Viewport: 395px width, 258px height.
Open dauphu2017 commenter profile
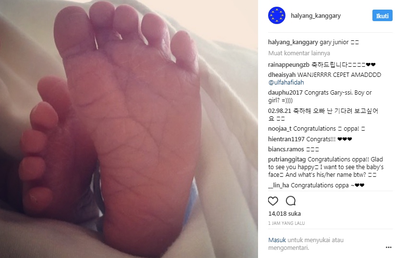(285, 92)
